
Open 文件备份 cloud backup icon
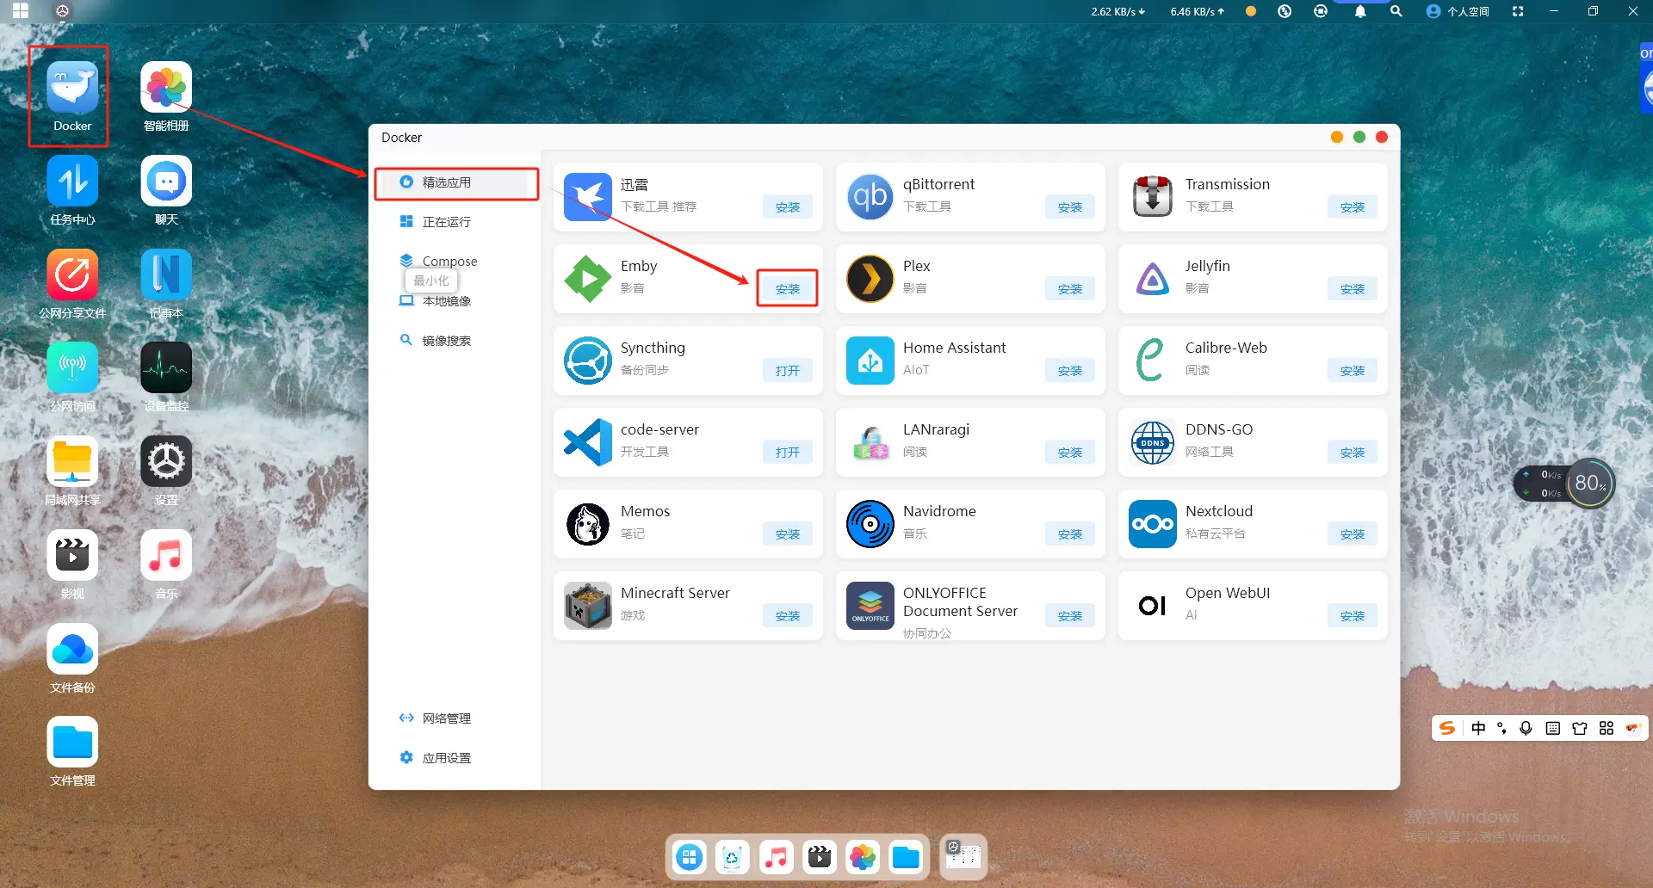pos(72,651)
